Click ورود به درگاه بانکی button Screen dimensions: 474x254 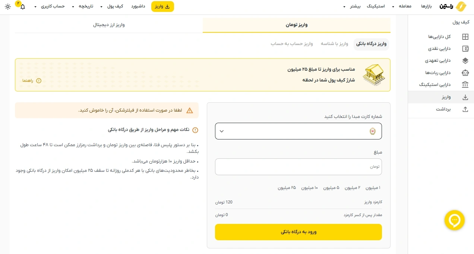298,232
